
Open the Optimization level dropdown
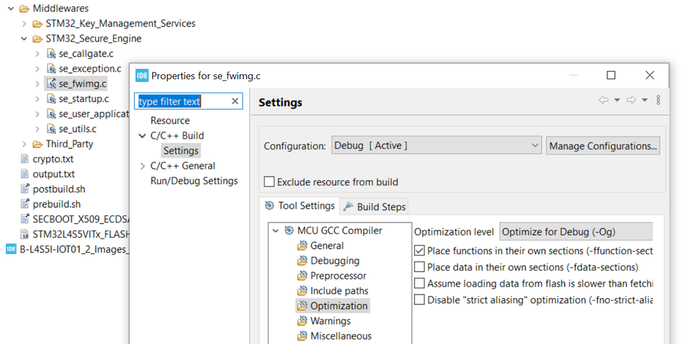(576, 232)
